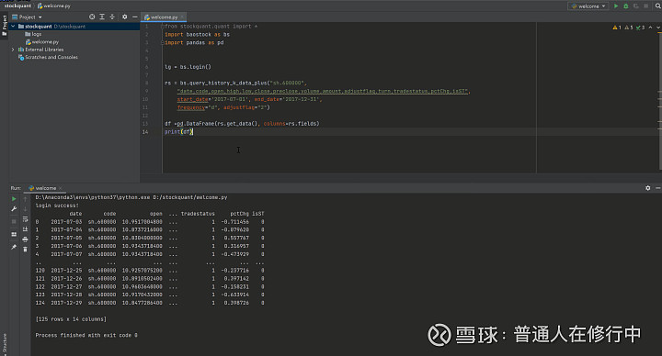Toggle scroll to end in Run console
The height and width of the screenshot is (356, 662).
pyautogui.click(x=26, y=229)
